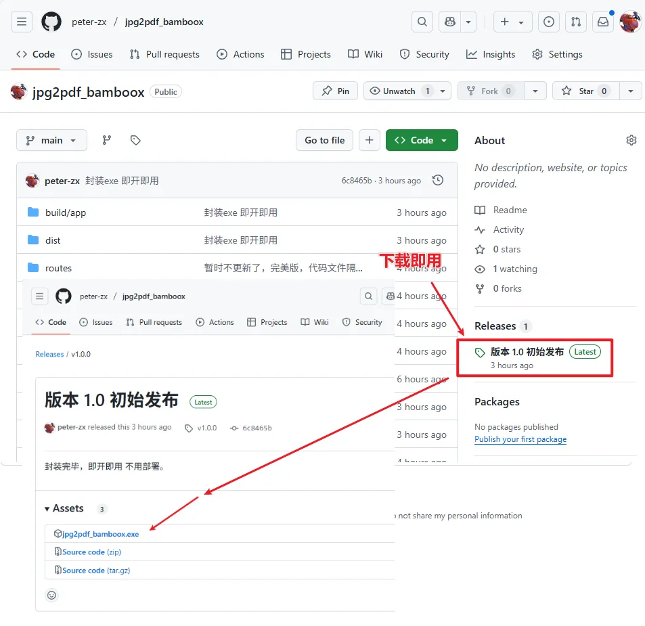The width and height of the screenshot is (645, 626).
Task: Open the build/app folder
Action: coord(66,213)
